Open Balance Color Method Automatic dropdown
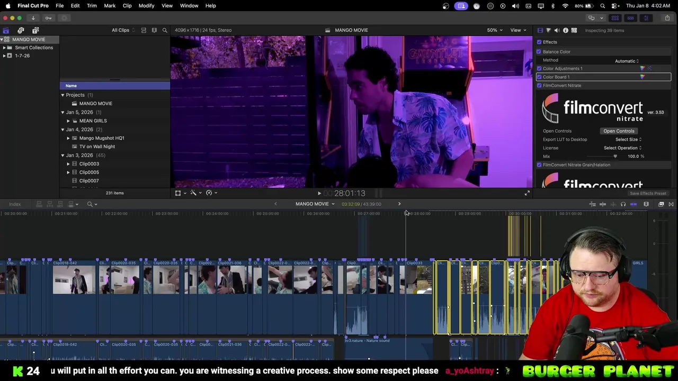Image resolution: width=678 pixels, height=381 pixels. (627, 61)
